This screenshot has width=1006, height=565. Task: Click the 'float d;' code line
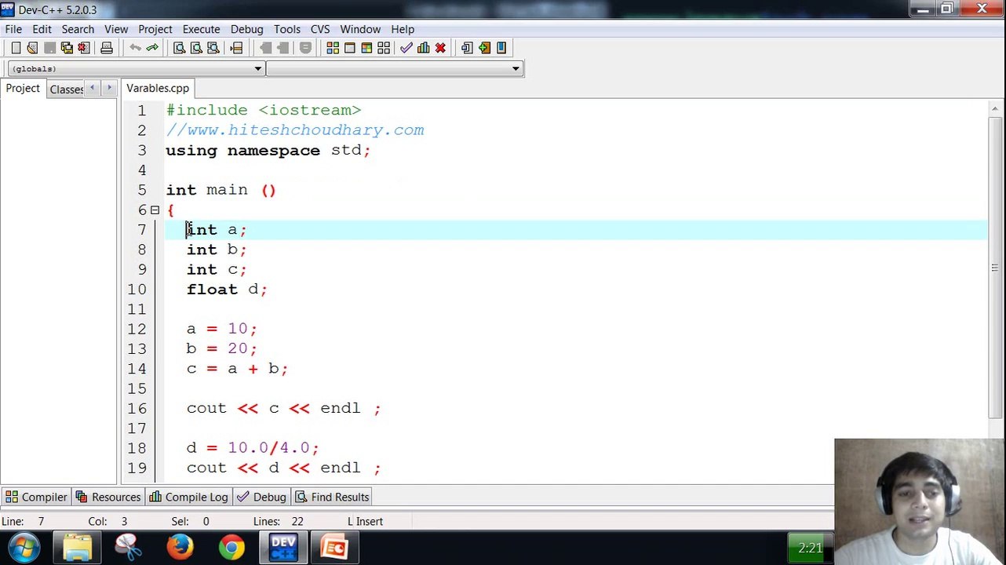tap(227, 290)
